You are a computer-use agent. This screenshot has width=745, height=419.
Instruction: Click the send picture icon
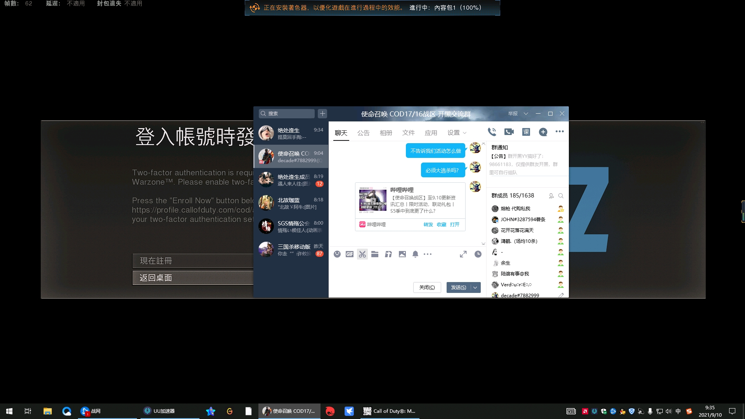point(402,254)
